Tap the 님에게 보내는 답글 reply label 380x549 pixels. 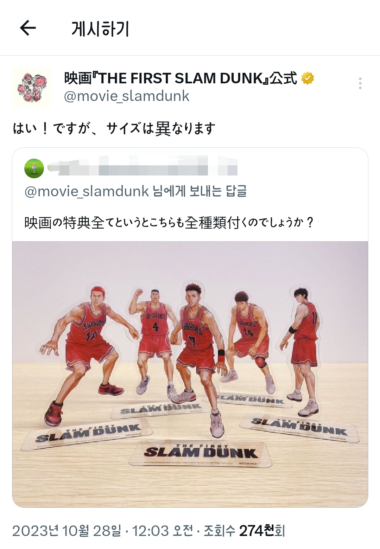[x=199, y=191]
